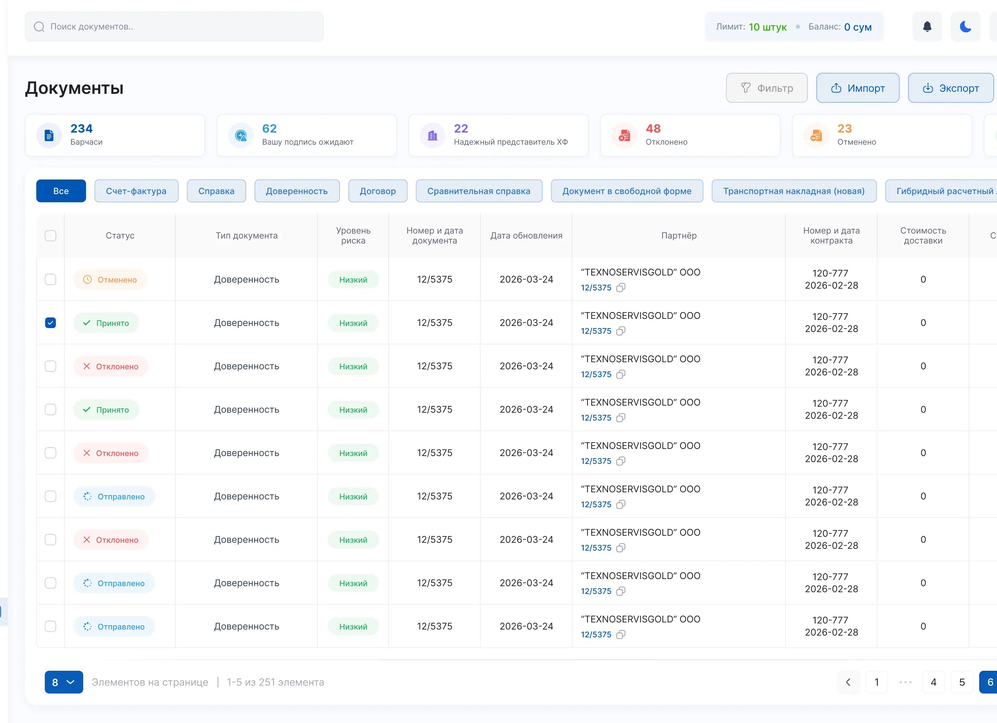
Task: Check the Отменено row checkbox
Action: [50, 279]
